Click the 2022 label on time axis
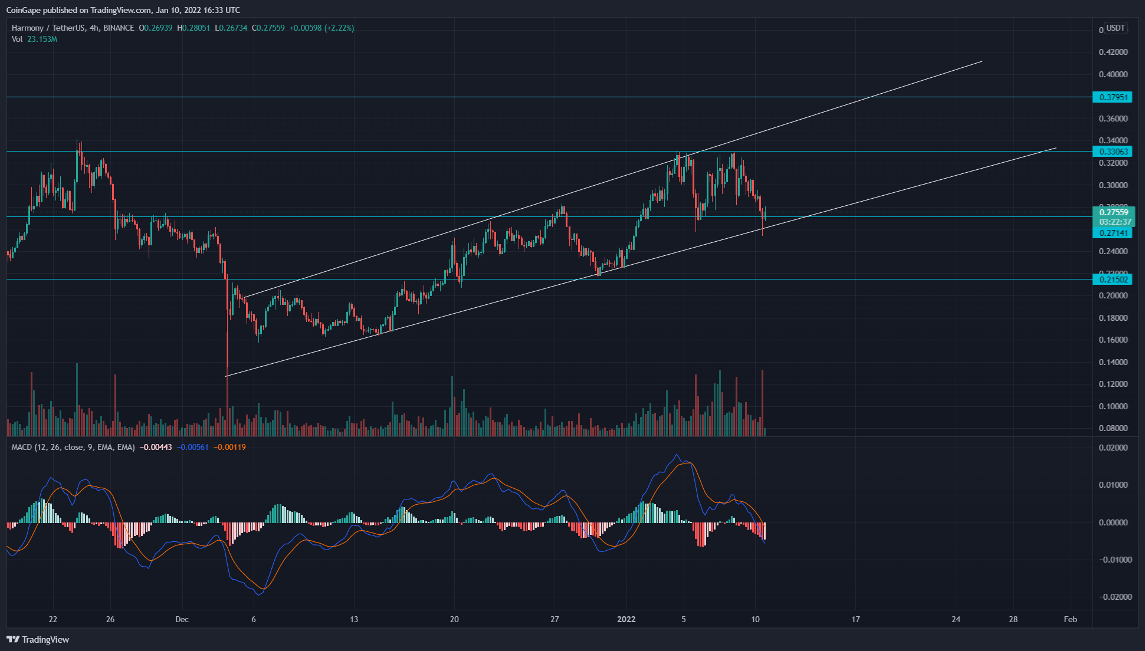1145x651 pixels. pyautogui.click(x=626, y=619)
